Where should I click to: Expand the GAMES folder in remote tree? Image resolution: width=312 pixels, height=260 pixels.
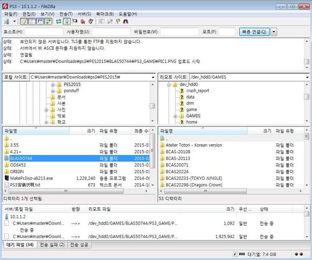tap(176, 116)
